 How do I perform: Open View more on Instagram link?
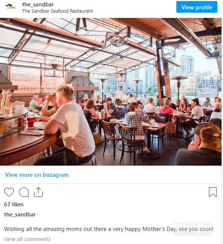pyautogui.click(x=37, y=175)
